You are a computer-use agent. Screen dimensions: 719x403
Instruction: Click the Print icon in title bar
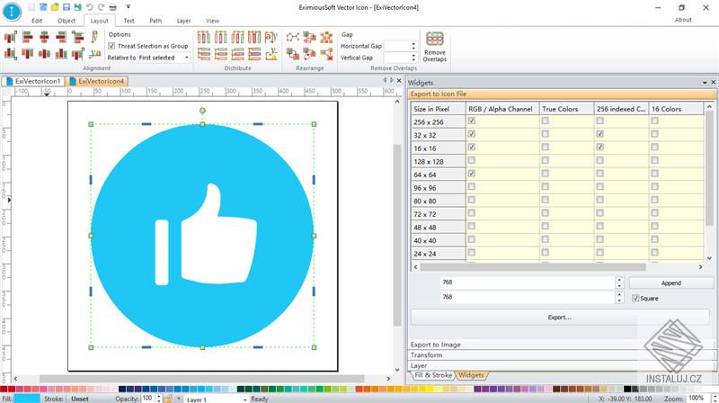click(x=113, y=7)
